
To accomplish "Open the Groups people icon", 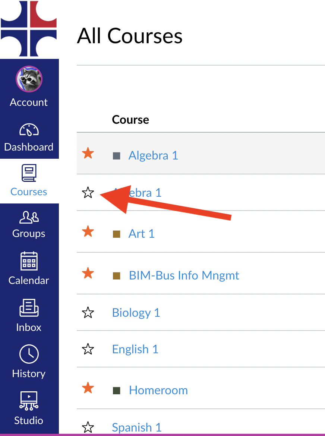I will click(29, 217).
